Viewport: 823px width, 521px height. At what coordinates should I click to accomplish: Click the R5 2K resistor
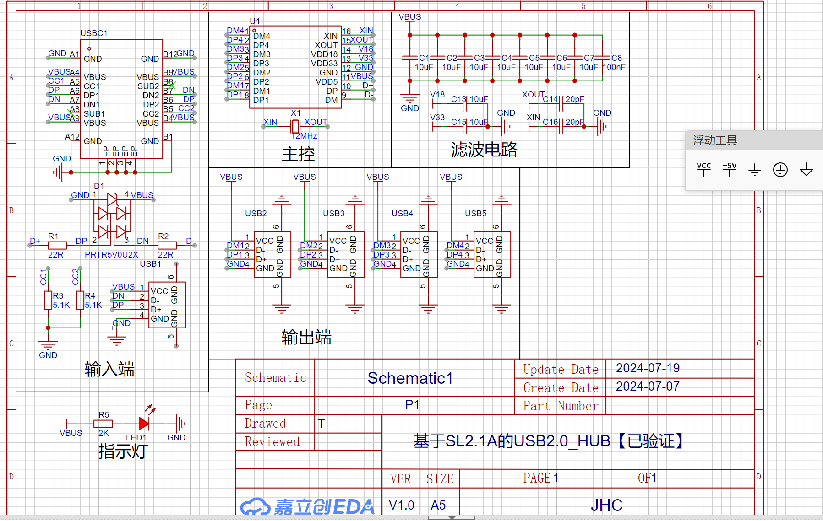tap(103, 424)
